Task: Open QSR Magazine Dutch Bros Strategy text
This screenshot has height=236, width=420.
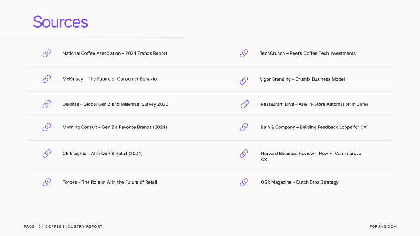Action: [299, 182]
